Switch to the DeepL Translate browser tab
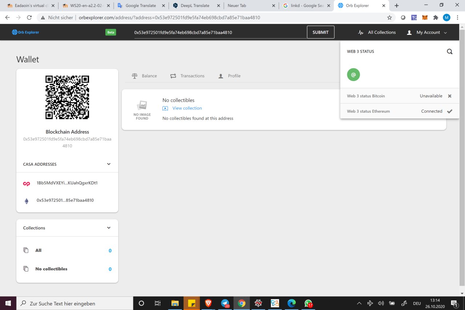Screen dimensions: 465x310 pos(197,5)
